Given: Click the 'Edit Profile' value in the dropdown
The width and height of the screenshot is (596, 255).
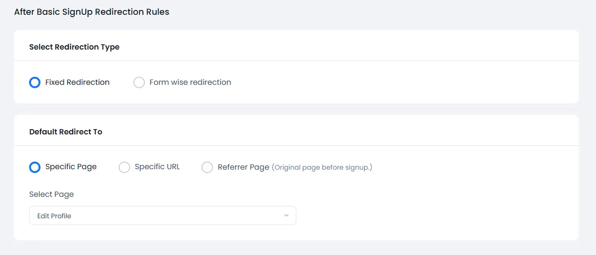Looking at the screenshot, I should (54, 216).
